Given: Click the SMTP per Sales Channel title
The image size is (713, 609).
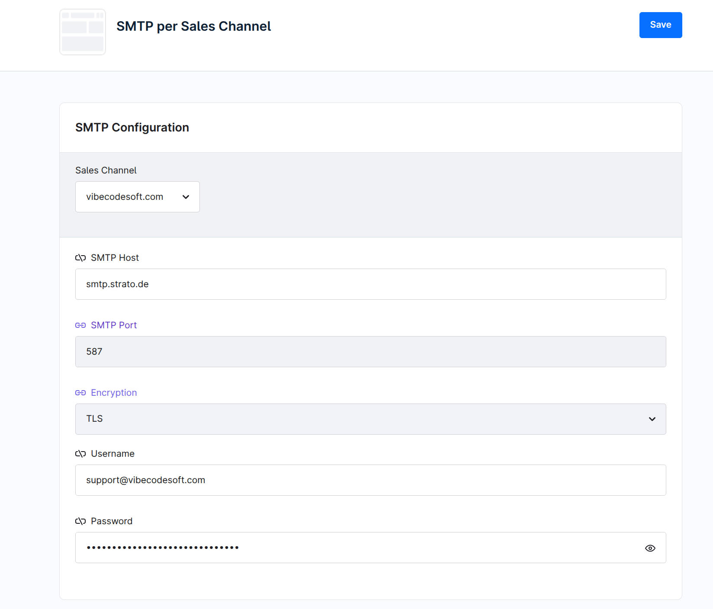Looking at the screenshot, I should 193,26.
